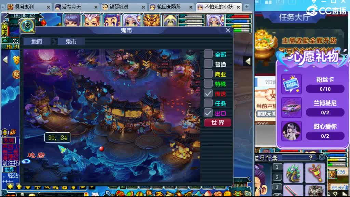Switch to the 轮回★陨落 account tab
The height and width of the screenshot is (197, 350).
coord(171,7)
